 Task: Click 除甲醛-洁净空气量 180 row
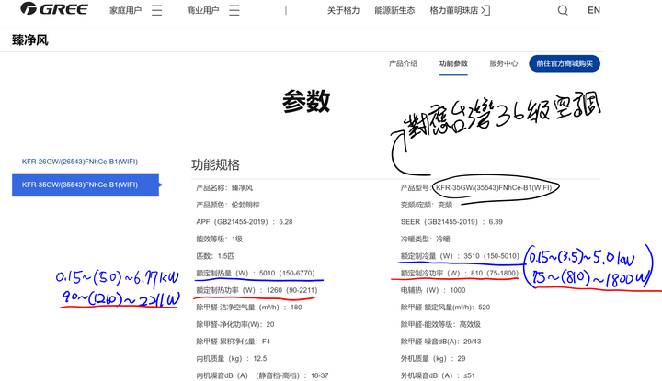(249, 308)
